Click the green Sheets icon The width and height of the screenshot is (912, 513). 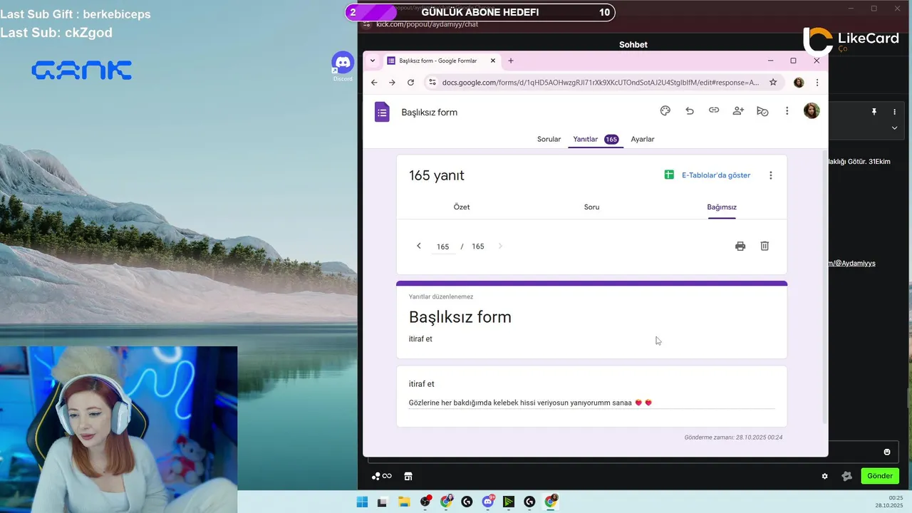pos(669,175)
